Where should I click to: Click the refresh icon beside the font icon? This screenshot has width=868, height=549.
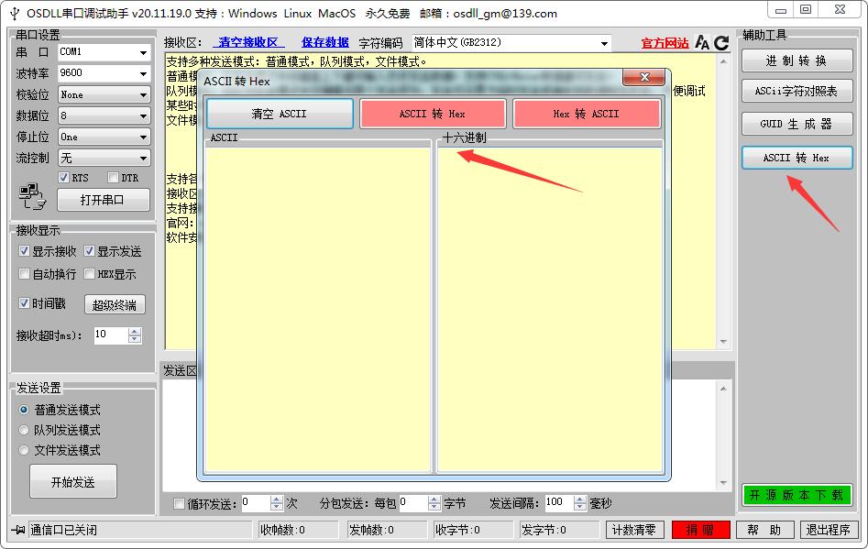[720, 42]
